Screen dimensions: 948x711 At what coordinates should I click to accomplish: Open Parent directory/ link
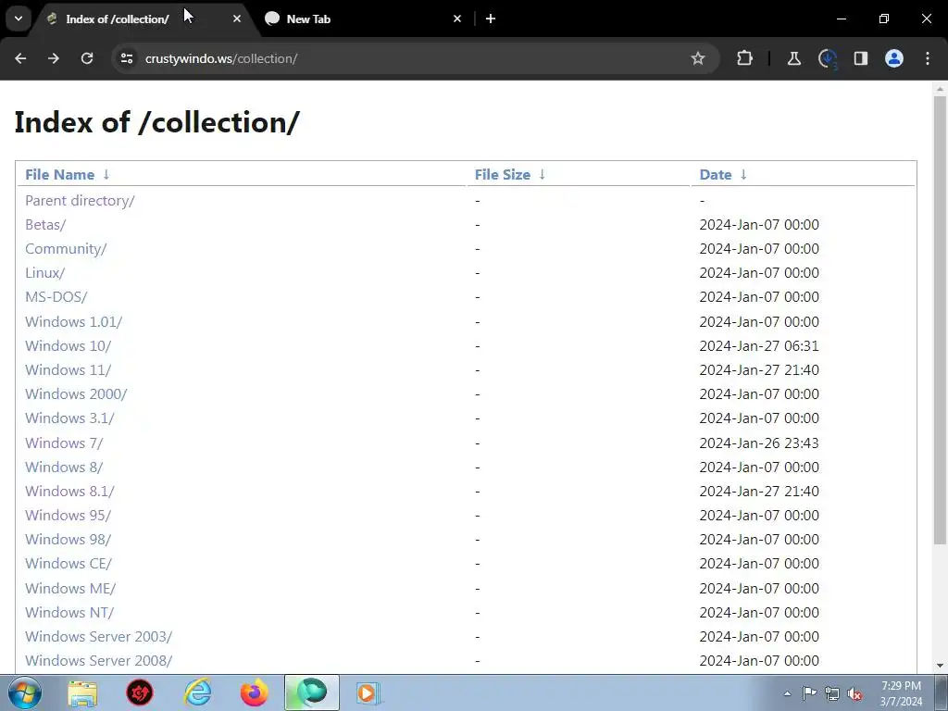coord(80,201)
